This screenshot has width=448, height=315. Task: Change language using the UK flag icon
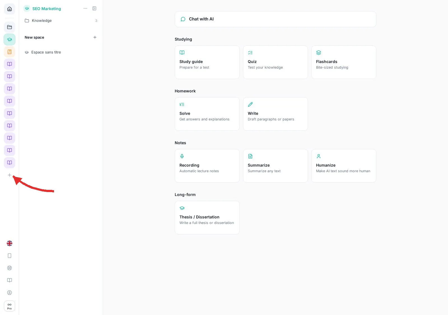pyautogui.click(x=10, y=243)
